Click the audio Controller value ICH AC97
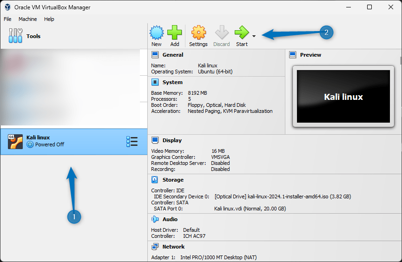 194,236
